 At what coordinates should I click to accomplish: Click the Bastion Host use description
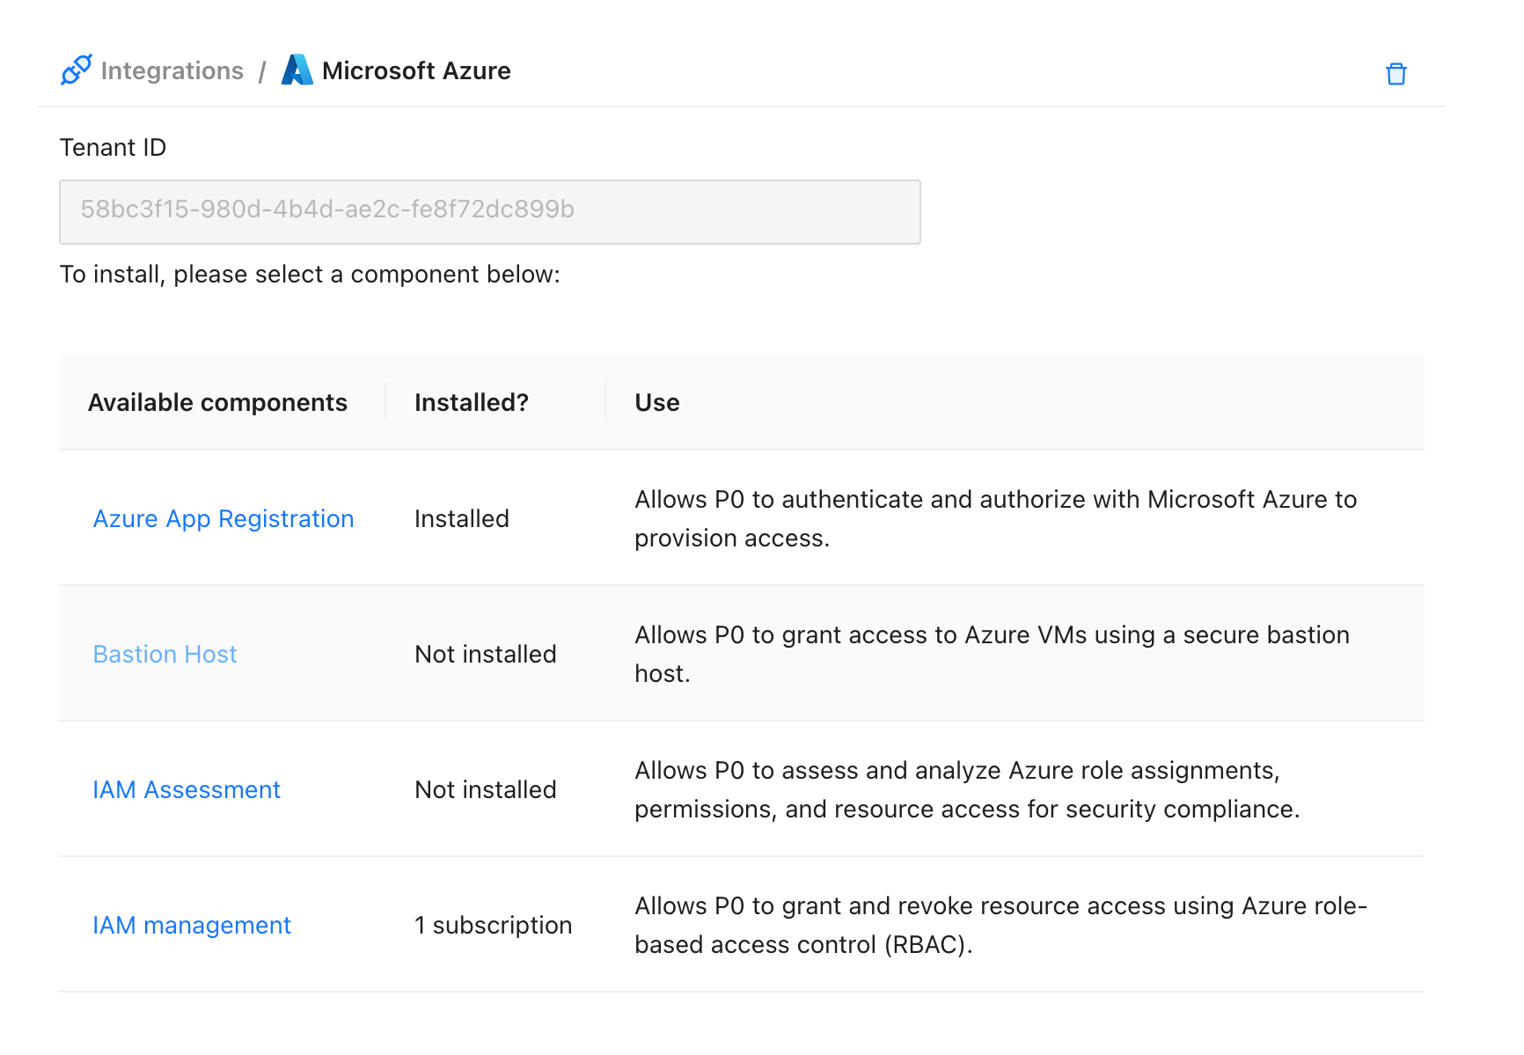(992, 654)
